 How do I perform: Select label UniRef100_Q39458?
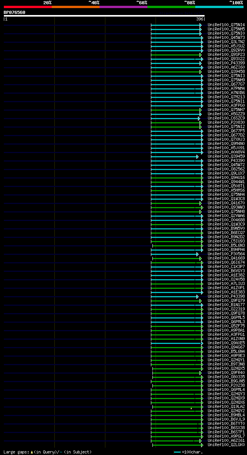tap(227, 72)
